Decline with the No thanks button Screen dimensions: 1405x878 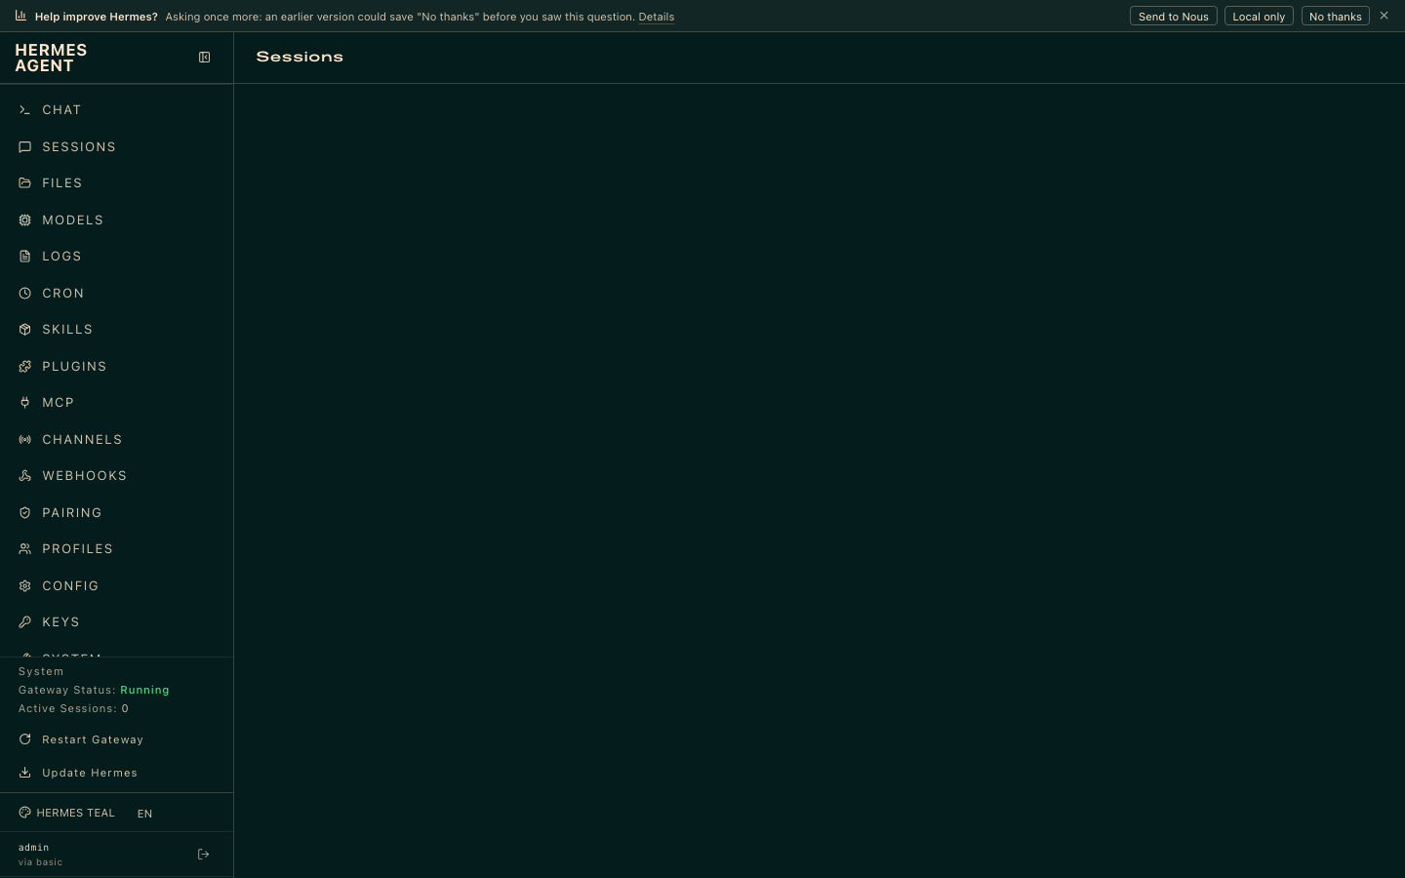pos(1335,17)
